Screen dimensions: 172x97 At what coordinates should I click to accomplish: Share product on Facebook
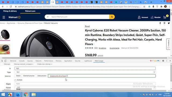[160, 23]
